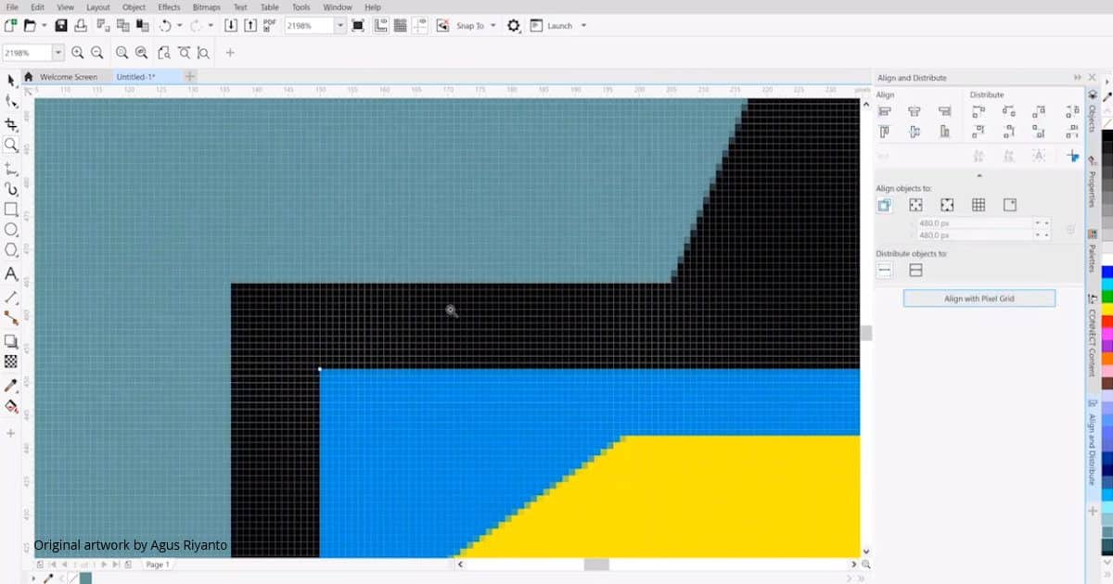Click Align Left icon in Align panel

(885, 111)
